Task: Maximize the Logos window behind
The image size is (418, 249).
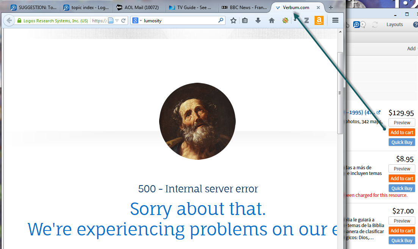Action: tap(407, 14)
